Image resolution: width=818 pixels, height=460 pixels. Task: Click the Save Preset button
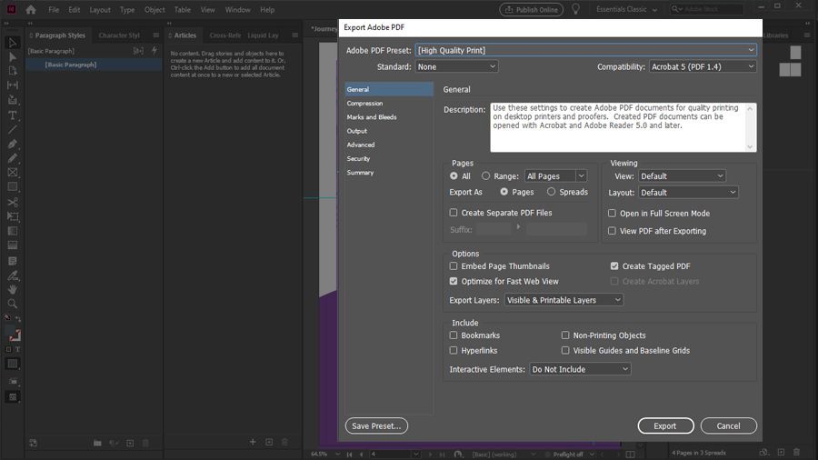click(376, 425)
